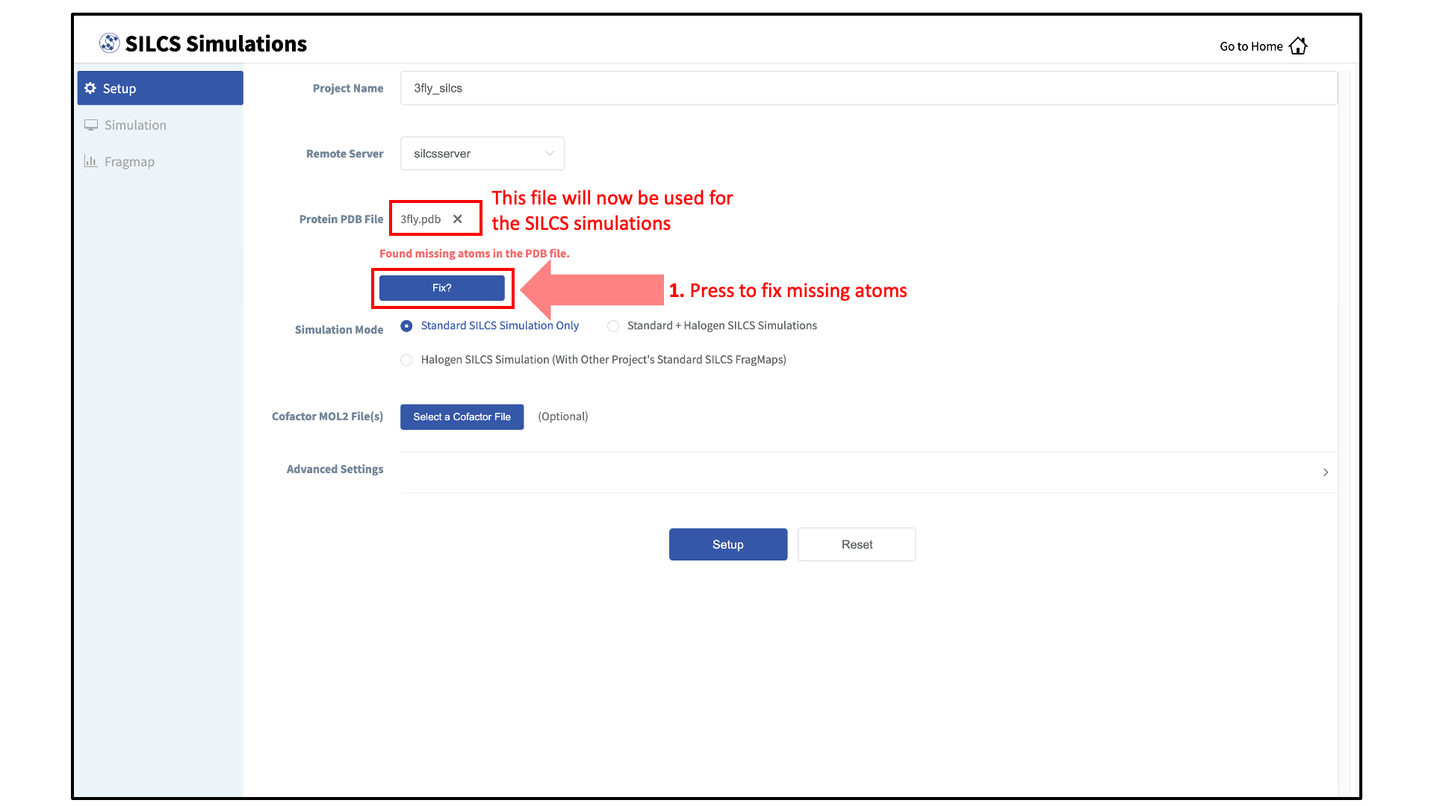The image size is (1434, 806).
Task: Expand Advanced Settings chevron
Action: [x=1326, y=472]
